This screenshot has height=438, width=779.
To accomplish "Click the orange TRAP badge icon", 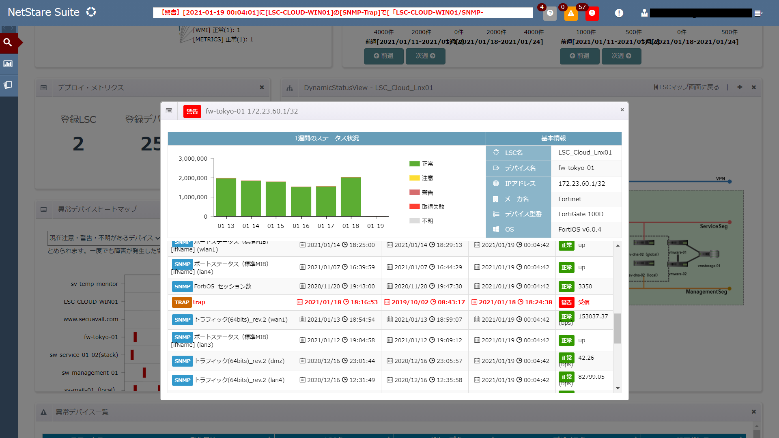I will [x=182, y=302].
